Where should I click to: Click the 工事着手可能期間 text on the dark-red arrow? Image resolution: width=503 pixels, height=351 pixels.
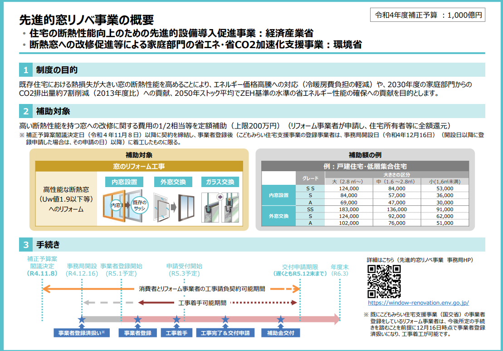tap(202, 303)
